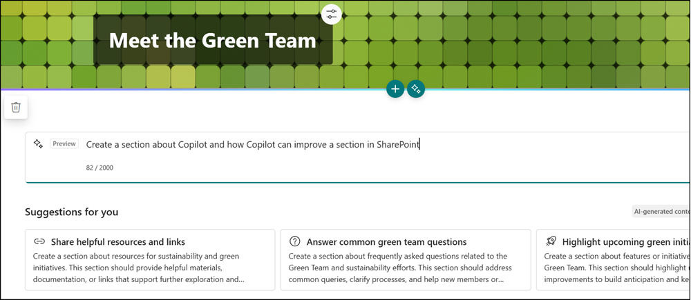Select the Meet the Green Team title
This screenshot has height=300, width=691.
coord(212,40)
